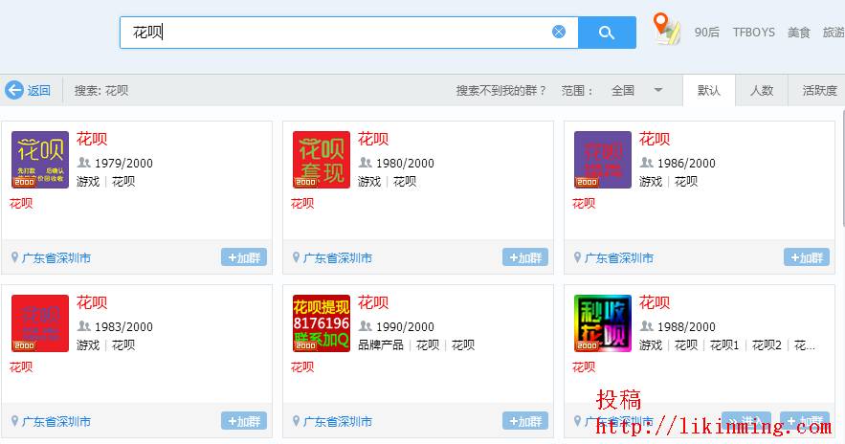
Task: Open the purple 花呗 group avatar with 1979 members
Action: pyautogui.click(x=40, y=160)
